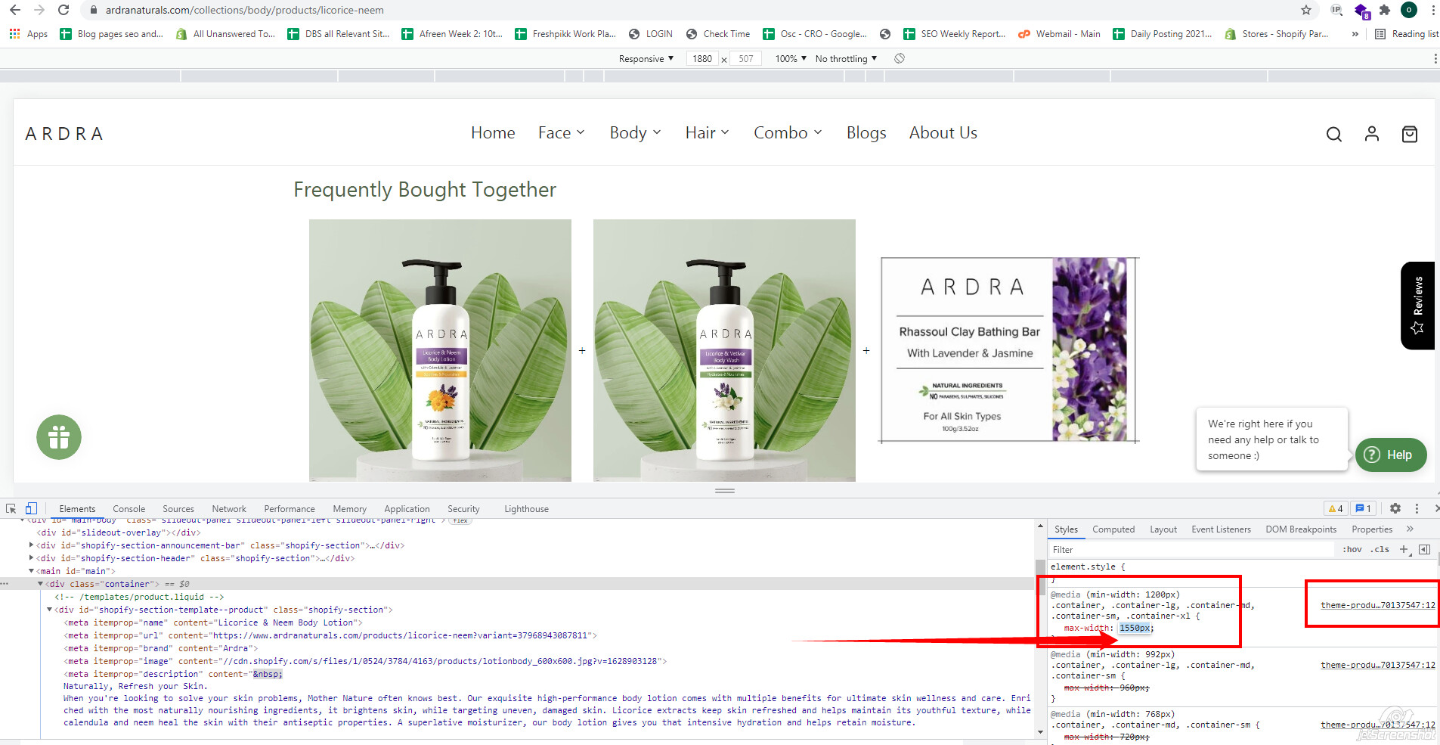
Task: Switch to the Sources tab
Action: pyautogui.click(x=178, y=509)
